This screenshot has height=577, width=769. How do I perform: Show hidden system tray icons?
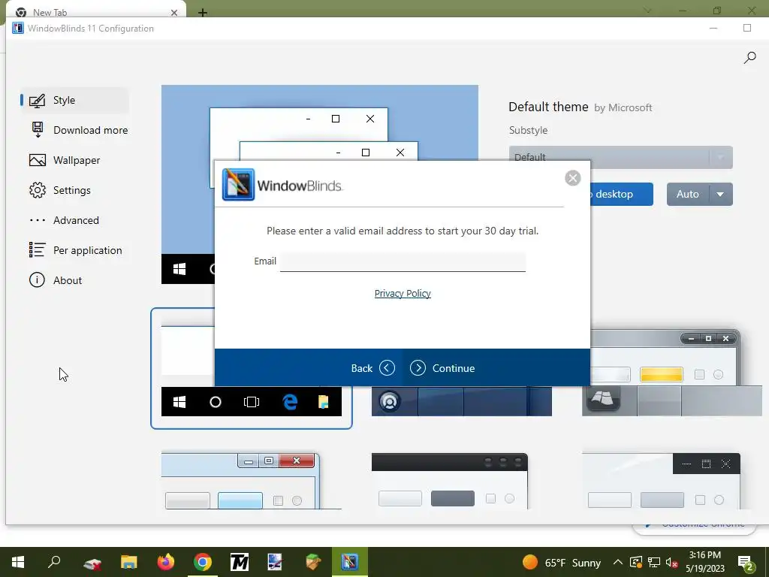618,562
